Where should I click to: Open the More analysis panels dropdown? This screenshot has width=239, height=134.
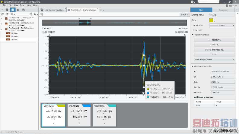215,59
